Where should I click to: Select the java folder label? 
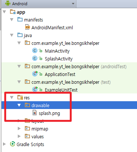(x=28, y=36)
